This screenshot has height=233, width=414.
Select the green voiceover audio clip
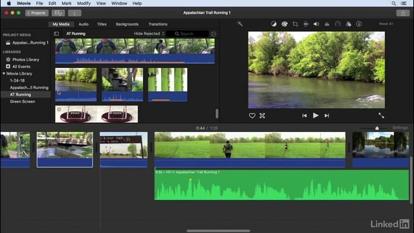(x=281, y=185)
